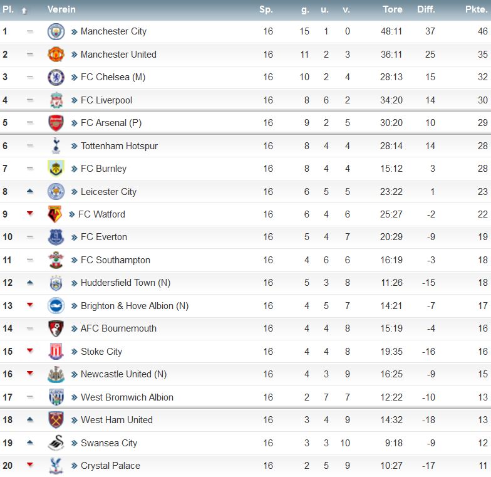Screen dimensions: 491x477
Task: Click the Crystal Palace eagle crest
Action: (x=56, y=466)
